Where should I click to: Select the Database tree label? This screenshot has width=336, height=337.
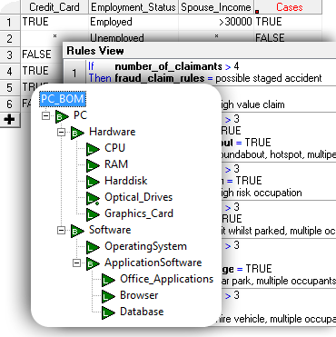(142, 312)
